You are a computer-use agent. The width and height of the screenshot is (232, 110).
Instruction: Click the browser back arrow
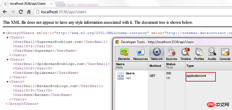click(5, 12)
